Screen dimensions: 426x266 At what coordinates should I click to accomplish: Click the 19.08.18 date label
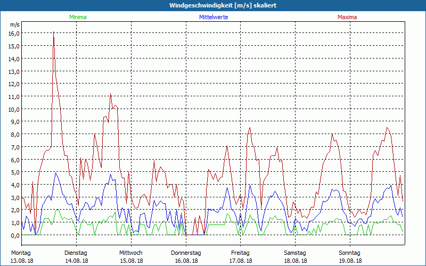click(x=349, y=261)
